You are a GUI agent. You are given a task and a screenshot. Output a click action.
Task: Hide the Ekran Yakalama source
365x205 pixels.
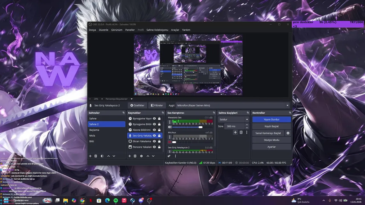[x=154, y=141]
